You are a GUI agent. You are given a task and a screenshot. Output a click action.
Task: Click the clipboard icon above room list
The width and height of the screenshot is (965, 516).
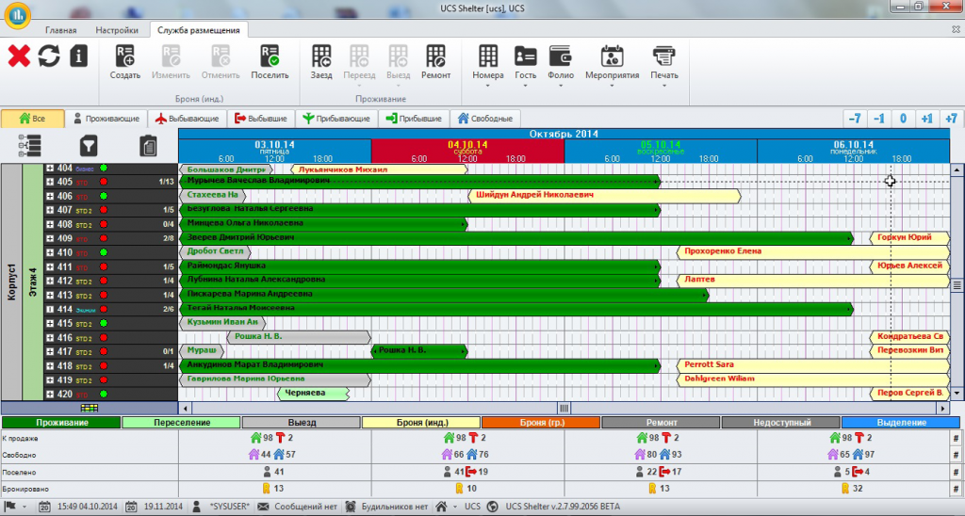pyautogui.click(x=148, y=145)
